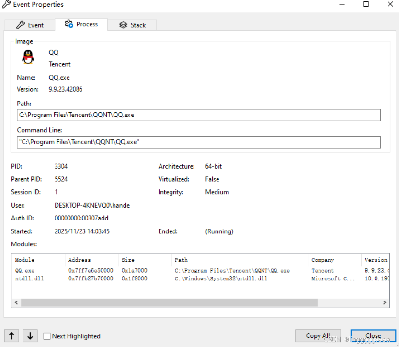Click the Close button
Screen dimensions: 399x347
[x=373, y=336]
